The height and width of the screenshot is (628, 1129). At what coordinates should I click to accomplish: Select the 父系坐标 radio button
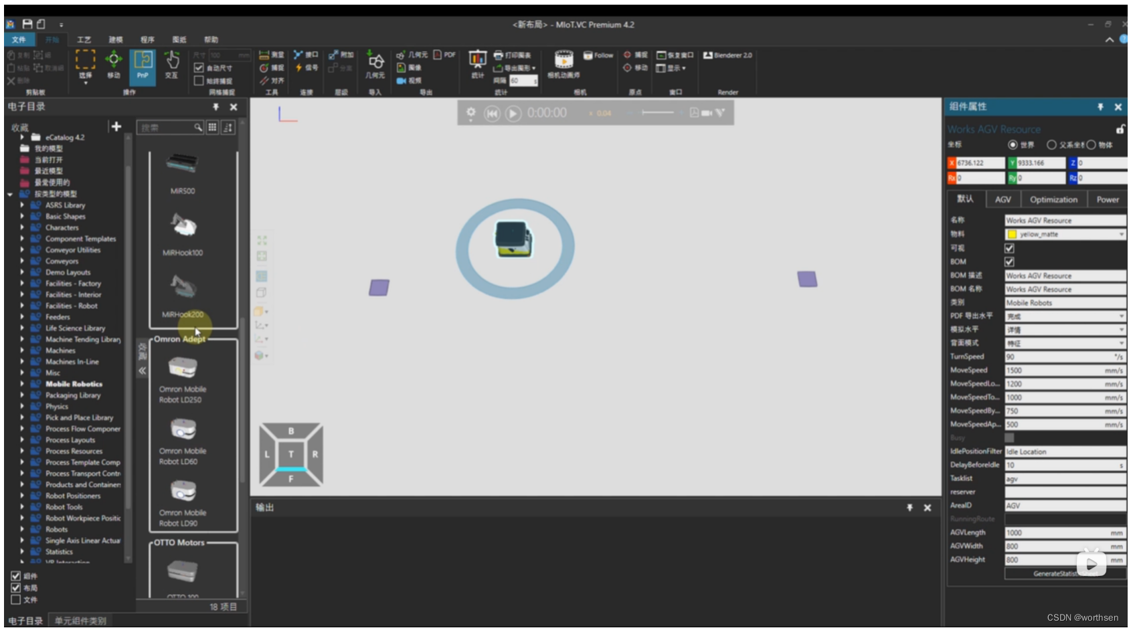1051,144
